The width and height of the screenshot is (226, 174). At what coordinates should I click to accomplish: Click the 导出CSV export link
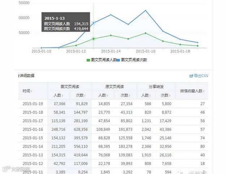tap(199, 76)
